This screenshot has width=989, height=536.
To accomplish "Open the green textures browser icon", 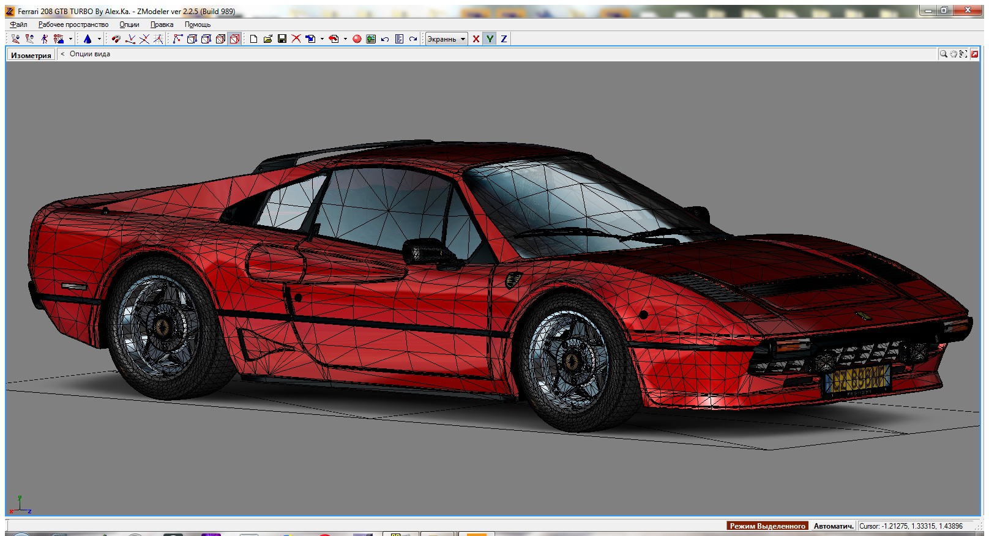I will pyautogui.click(x=371, y=39).
